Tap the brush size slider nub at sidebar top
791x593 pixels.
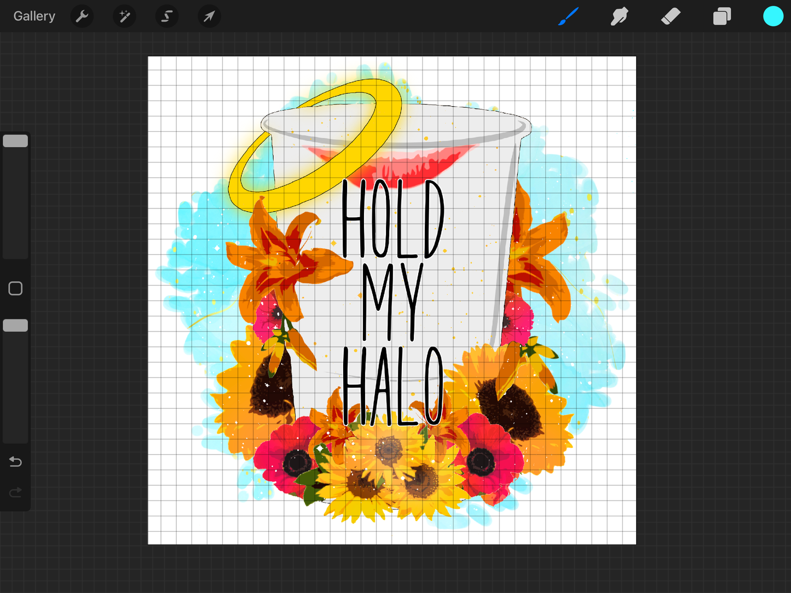(x=15, y=141)
